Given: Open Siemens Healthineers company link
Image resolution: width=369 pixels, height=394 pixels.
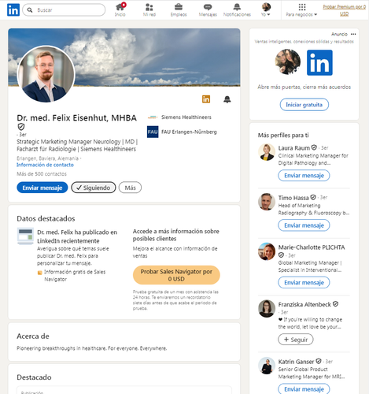Looking at the screenshot, I should (186, 117).
